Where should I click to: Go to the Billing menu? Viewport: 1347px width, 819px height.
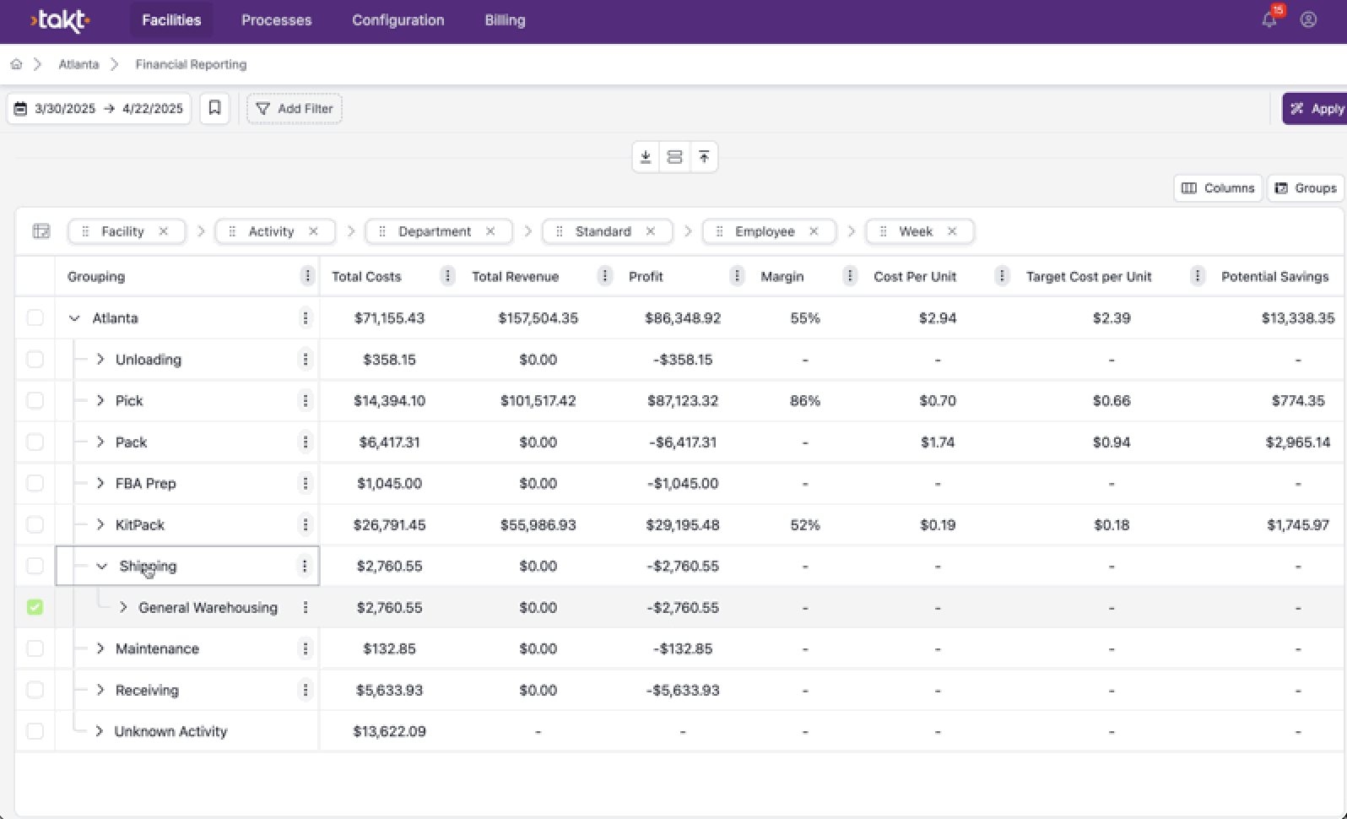point(505,20)
